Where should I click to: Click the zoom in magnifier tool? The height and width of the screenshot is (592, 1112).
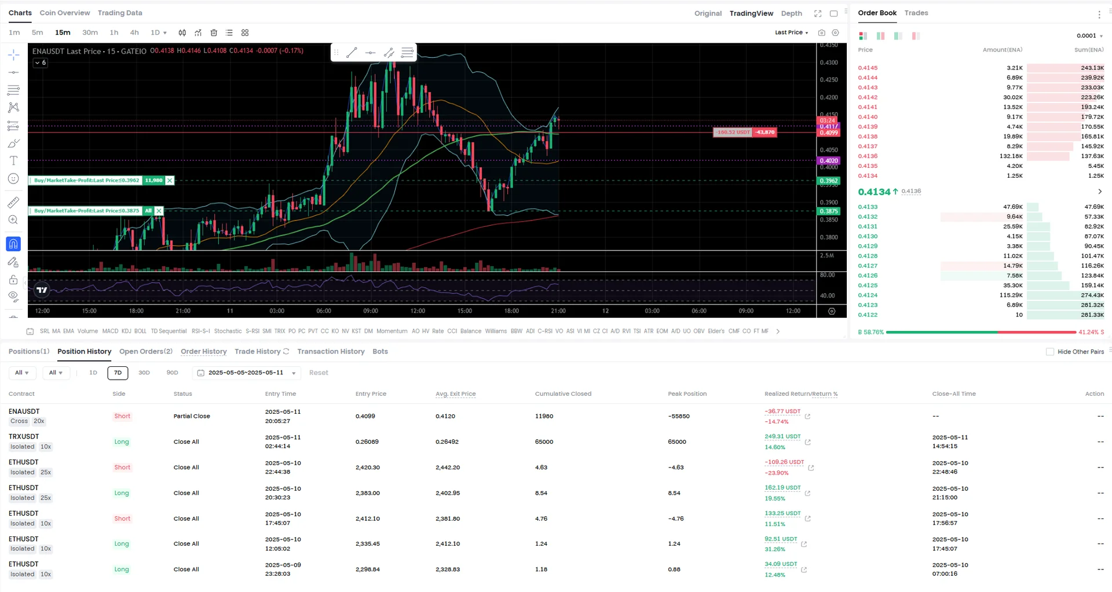pos(13,220)
